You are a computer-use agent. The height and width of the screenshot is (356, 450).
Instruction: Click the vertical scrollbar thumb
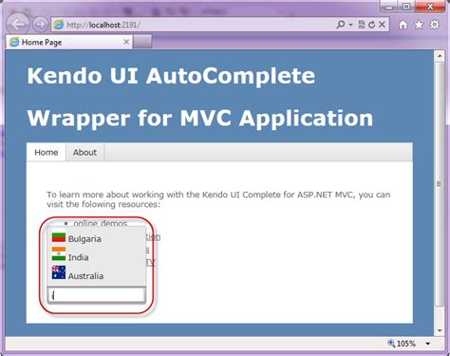click(x=440, y=184)
